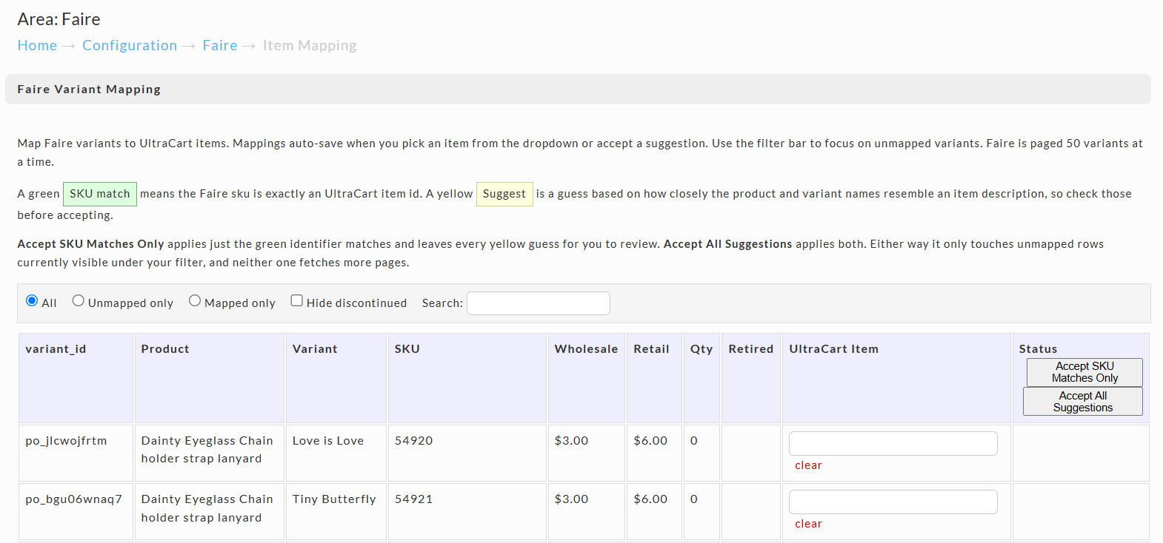Click the $6.00 retail in Love is Love row
1163x543 pixels.
tap(650, 441)
